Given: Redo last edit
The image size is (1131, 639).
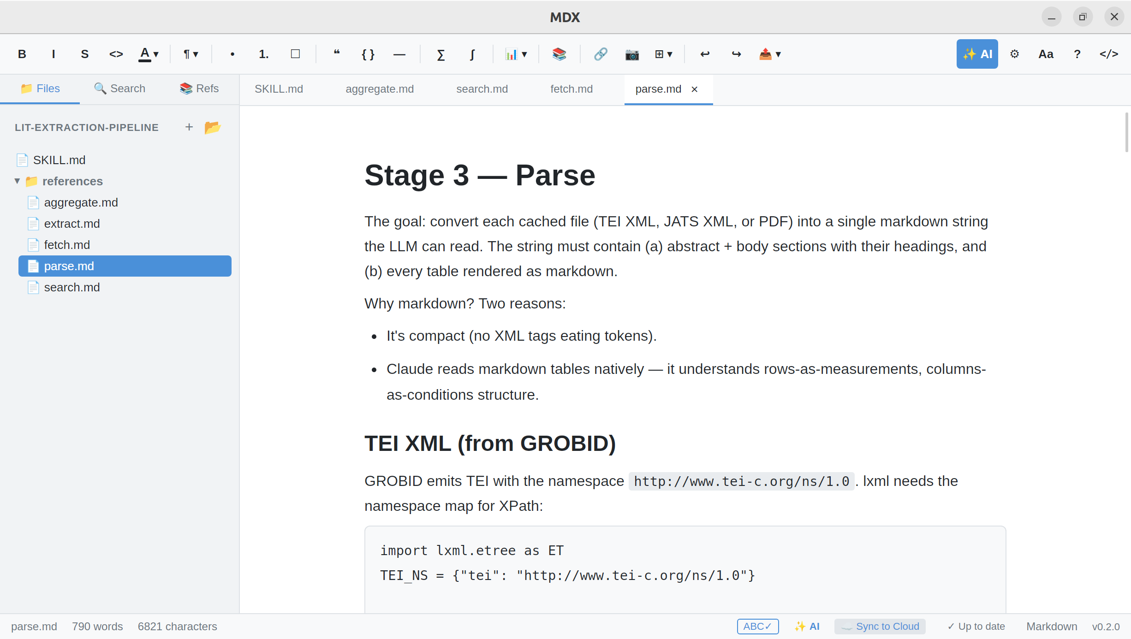Looking at the screenshot, I should 736,54.
